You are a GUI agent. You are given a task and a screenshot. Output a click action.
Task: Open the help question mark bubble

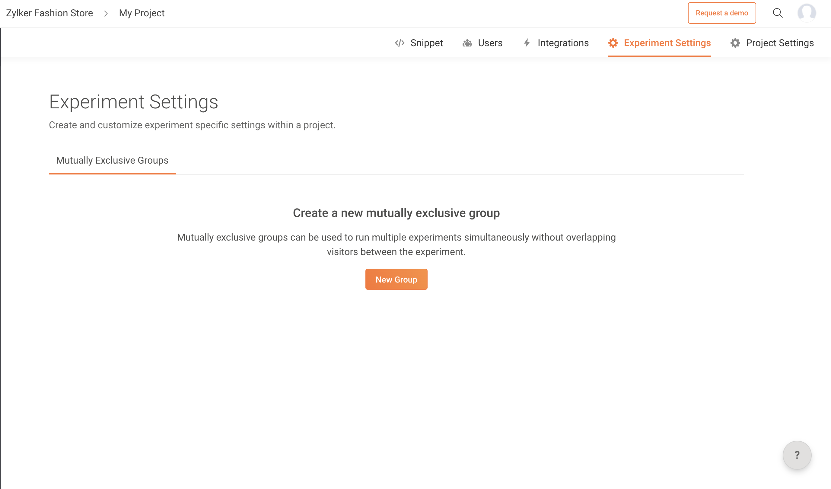797,455
